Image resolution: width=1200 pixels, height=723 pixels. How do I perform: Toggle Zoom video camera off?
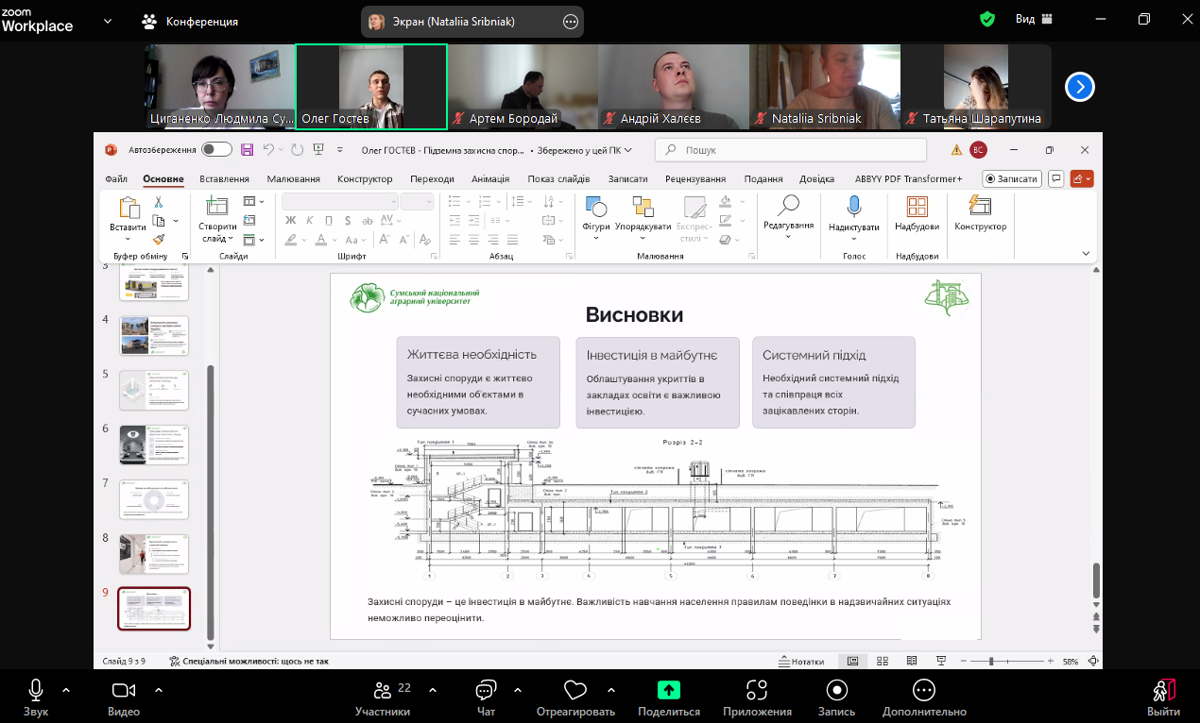(124, 690)
